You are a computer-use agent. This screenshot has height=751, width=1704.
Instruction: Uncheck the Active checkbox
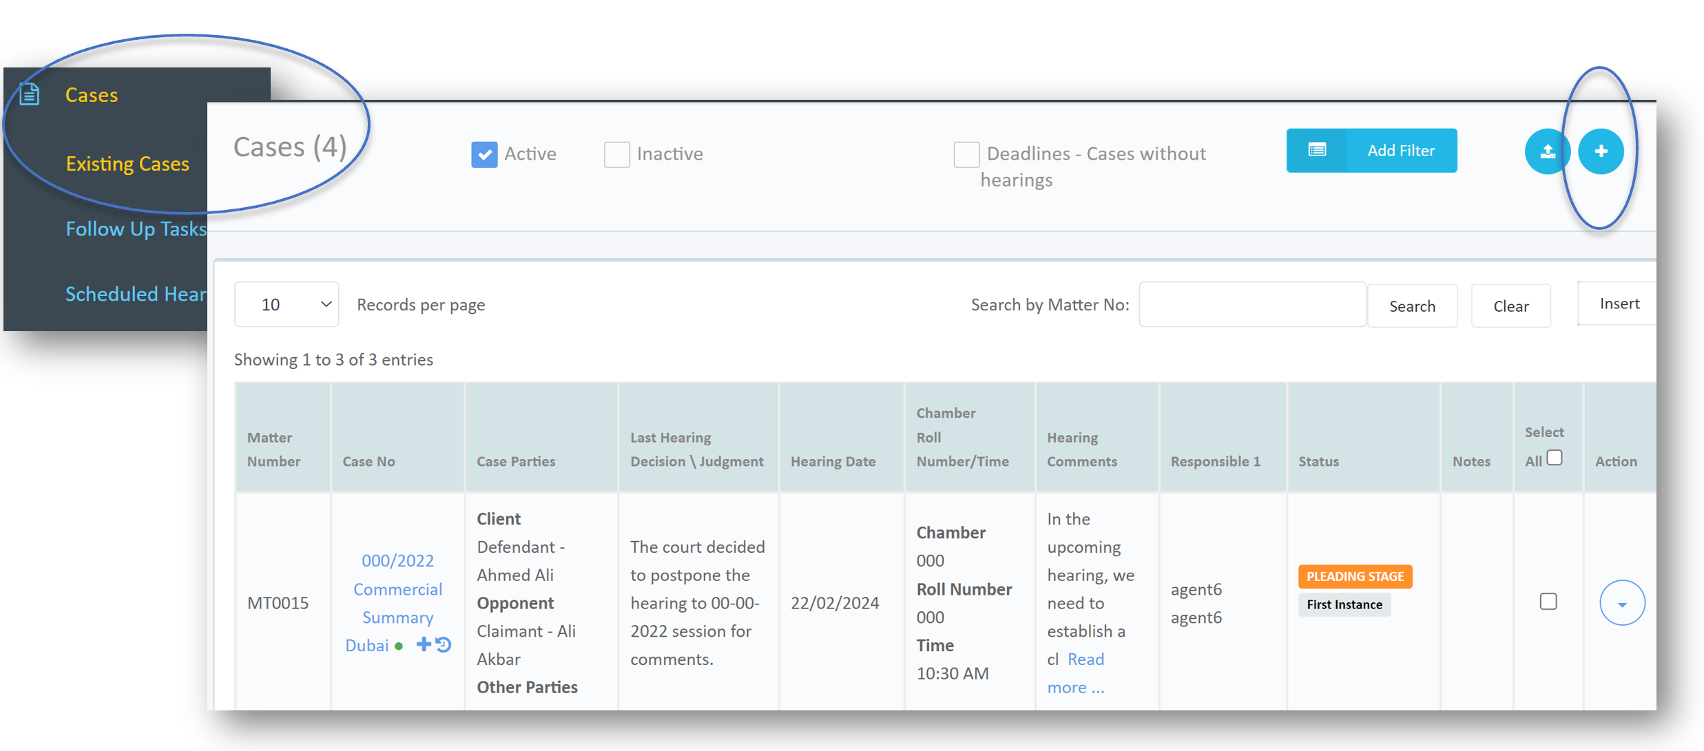point(484,154)
